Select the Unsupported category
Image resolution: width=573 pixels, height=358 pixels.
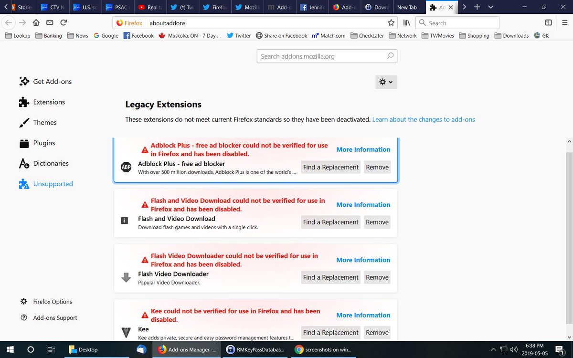pos(46,184)
